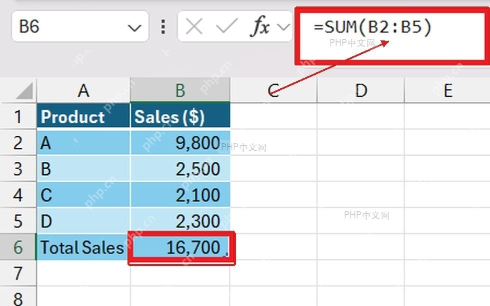490x306 pixels.
Task: Select row 7 header
Action: 18,273
